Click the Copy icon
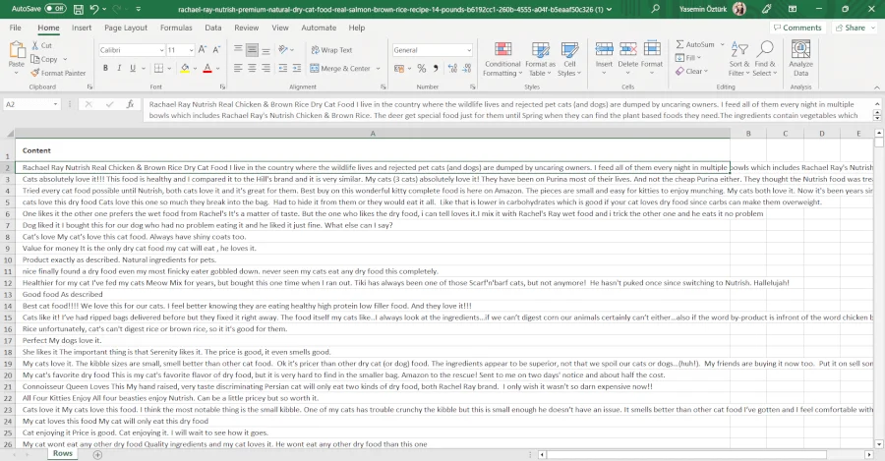This screenshot has height=461, width=885. click(x=35, y=59)
